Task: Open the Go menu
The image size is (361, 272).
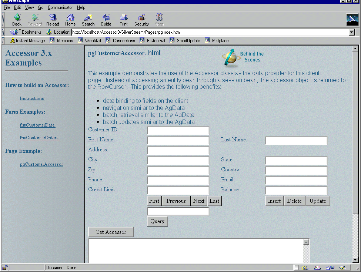Action: click(41, 7)
